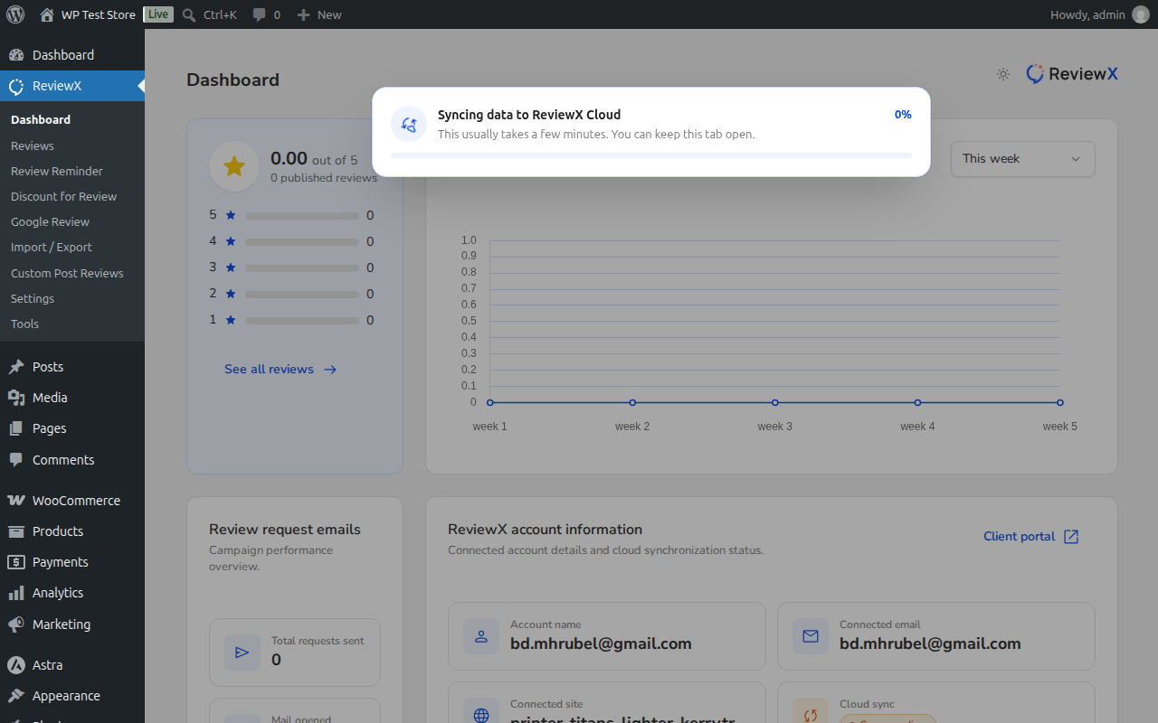Open Astra theme menu
The image size is (1158, 723).
point(72,665)
